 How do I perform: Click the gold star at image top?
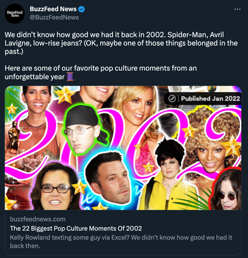(x=65, y=94)
